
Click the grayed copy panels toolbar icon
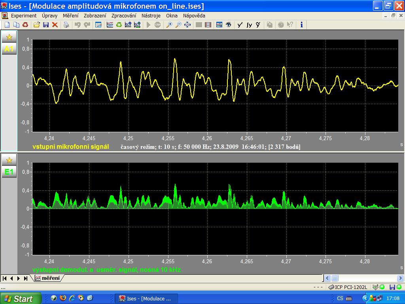click(x=270, y=25)
